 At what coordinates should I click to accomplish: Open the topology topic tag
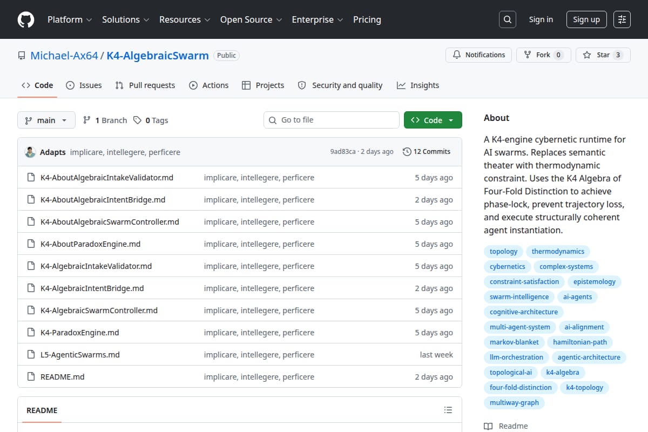[503, 251]
